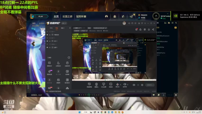Hide the 全屏1 layer
202x114 pixels.
(47, 47)
